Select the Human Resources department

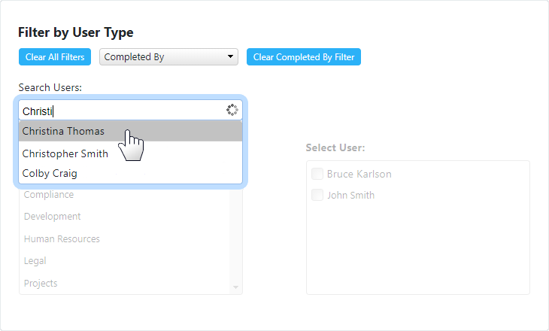click(x=62, y=239)
